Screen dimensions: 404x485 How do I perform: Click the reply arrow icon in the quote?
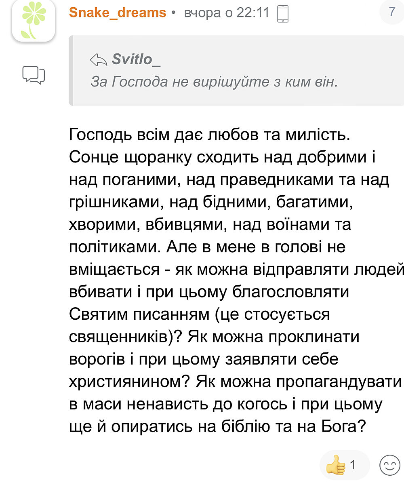pos(98,60)
